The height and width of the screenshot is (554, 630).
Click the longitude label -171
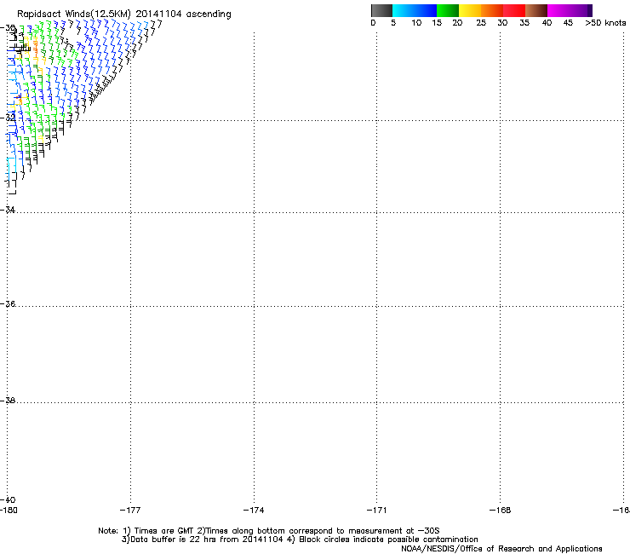[376, 511]
